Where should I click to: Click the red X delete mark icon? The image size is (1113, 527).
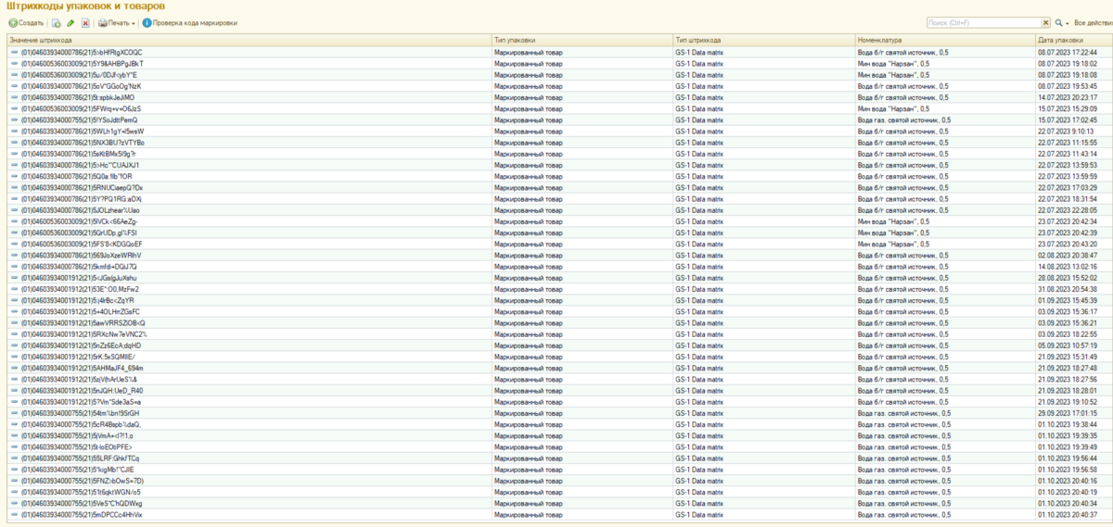coord(85,22)
